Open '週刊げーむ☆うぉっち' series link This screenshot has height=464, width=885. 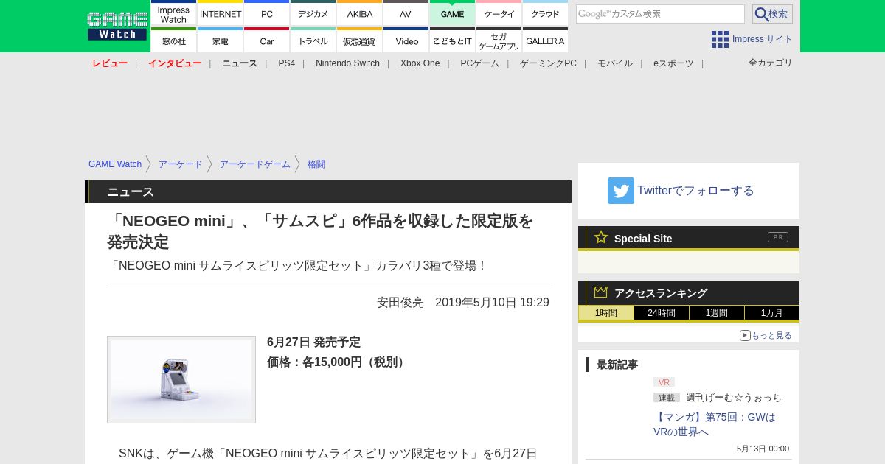[734, 398]
